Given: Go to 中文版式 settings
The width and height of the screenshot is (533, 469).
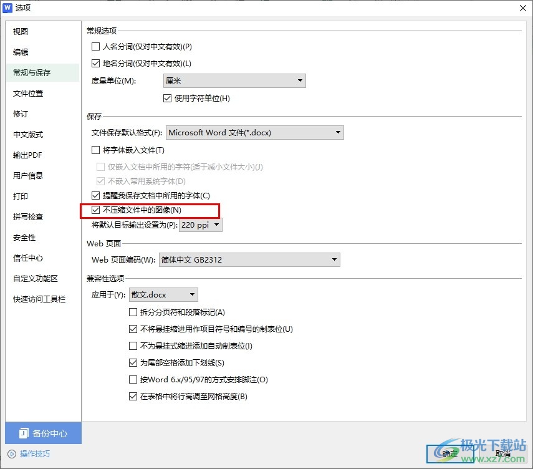Looking at the screenshot, I should [28, 134].
